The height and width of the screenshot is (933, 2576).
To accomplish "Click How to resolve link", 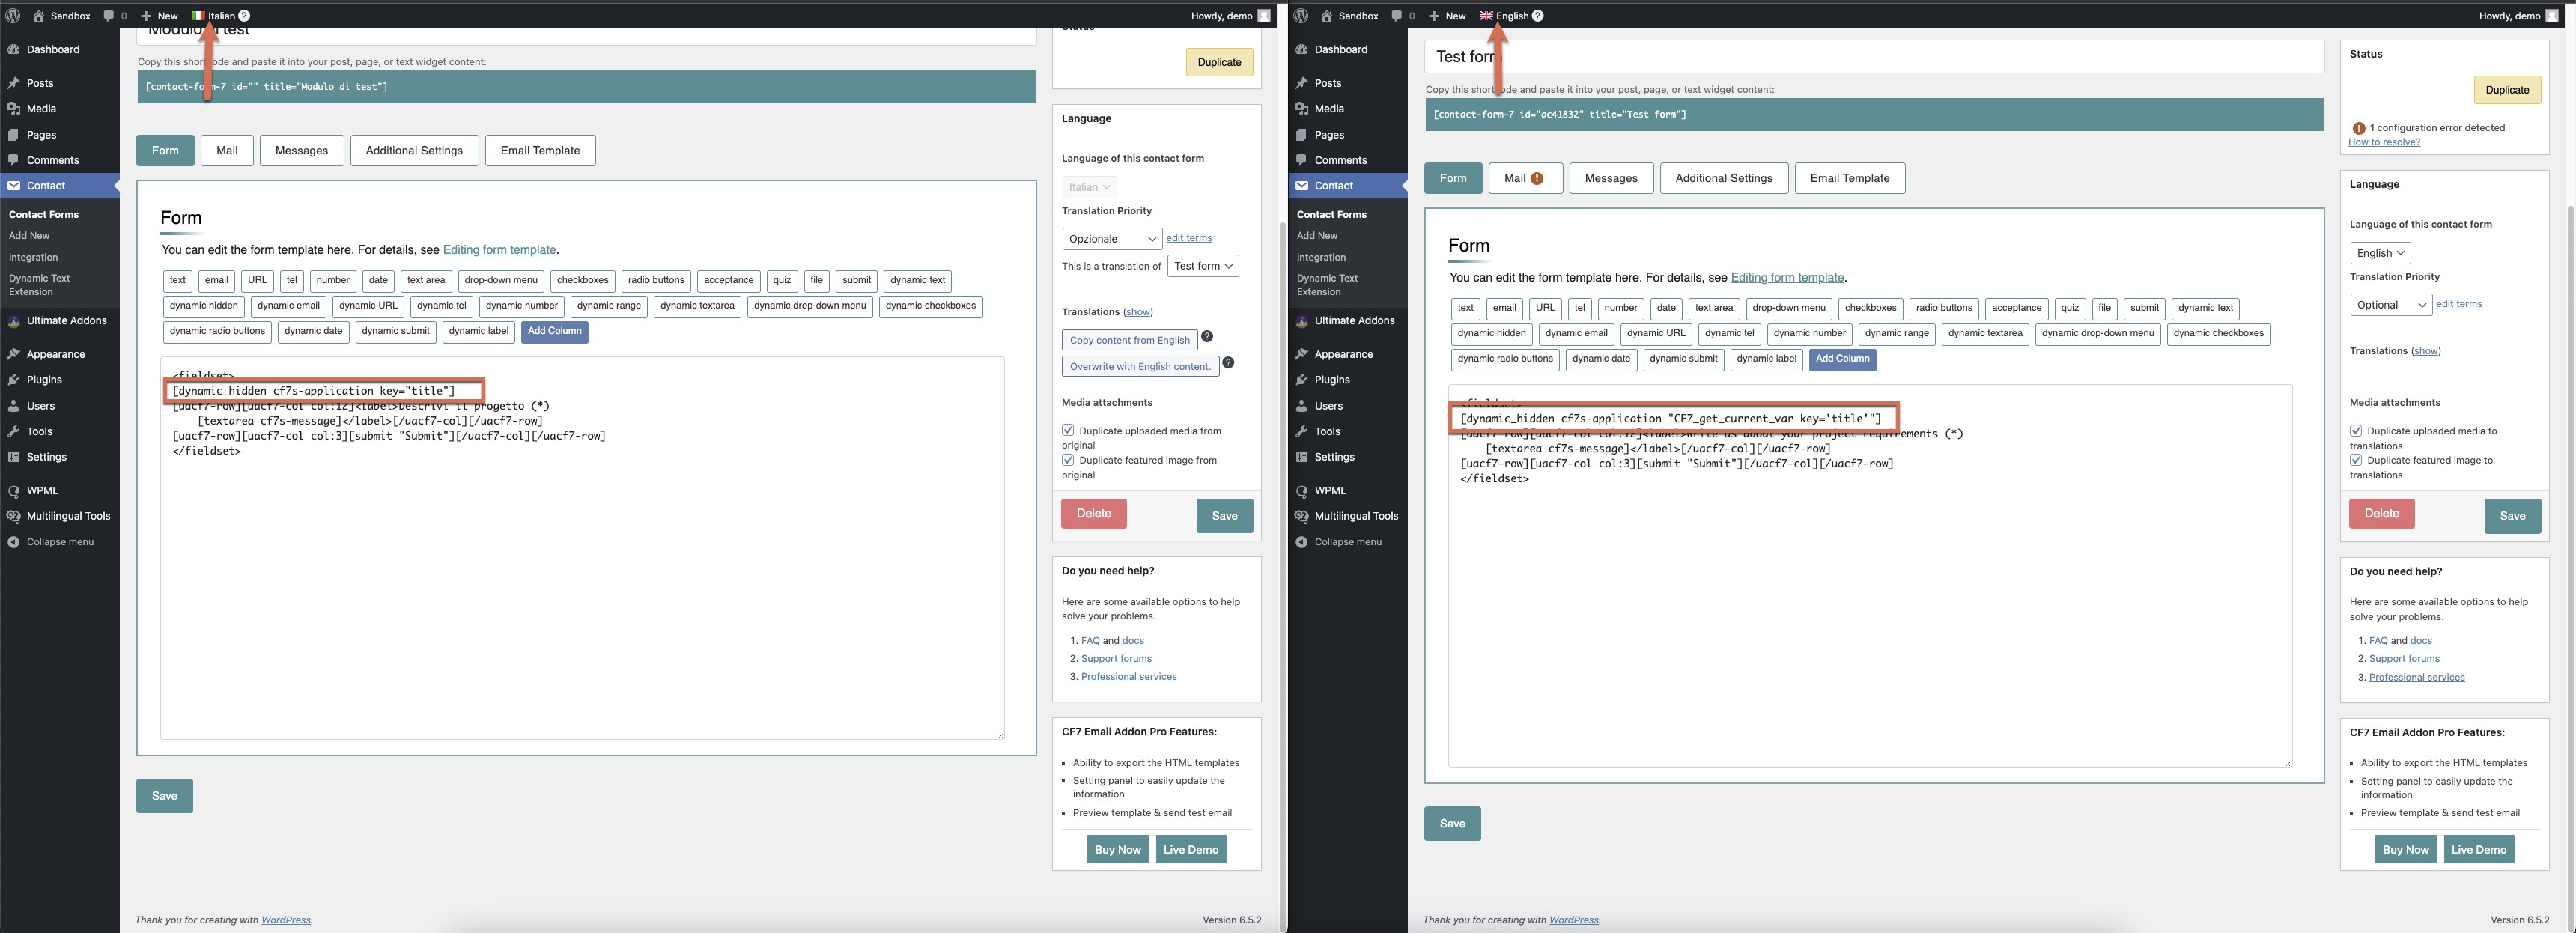I will click(x=2383, y=142).
